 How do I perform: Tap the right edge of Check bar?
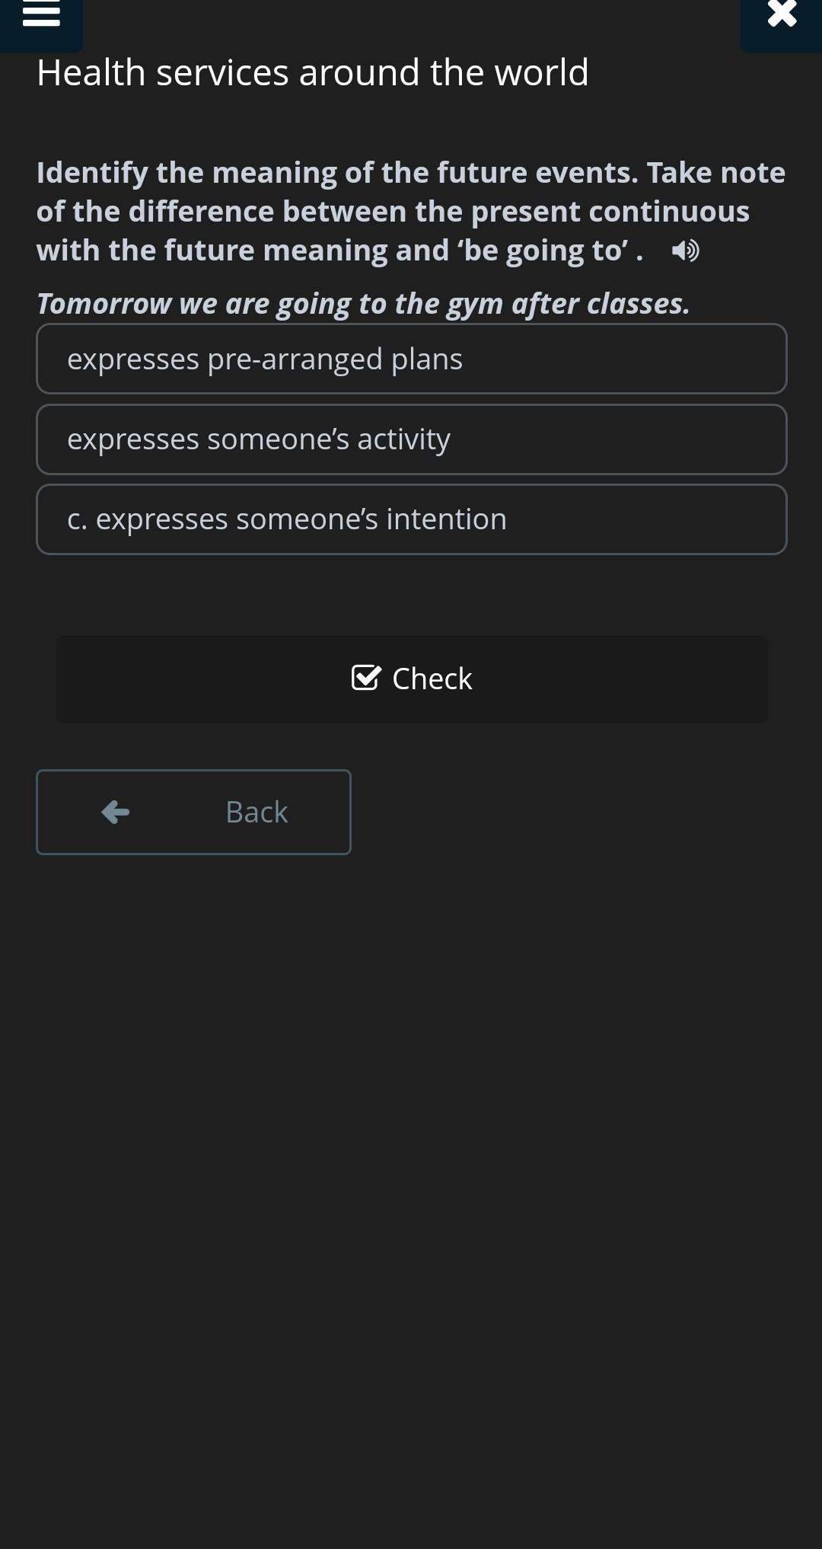pyautogui.click(x=753, y=679)
